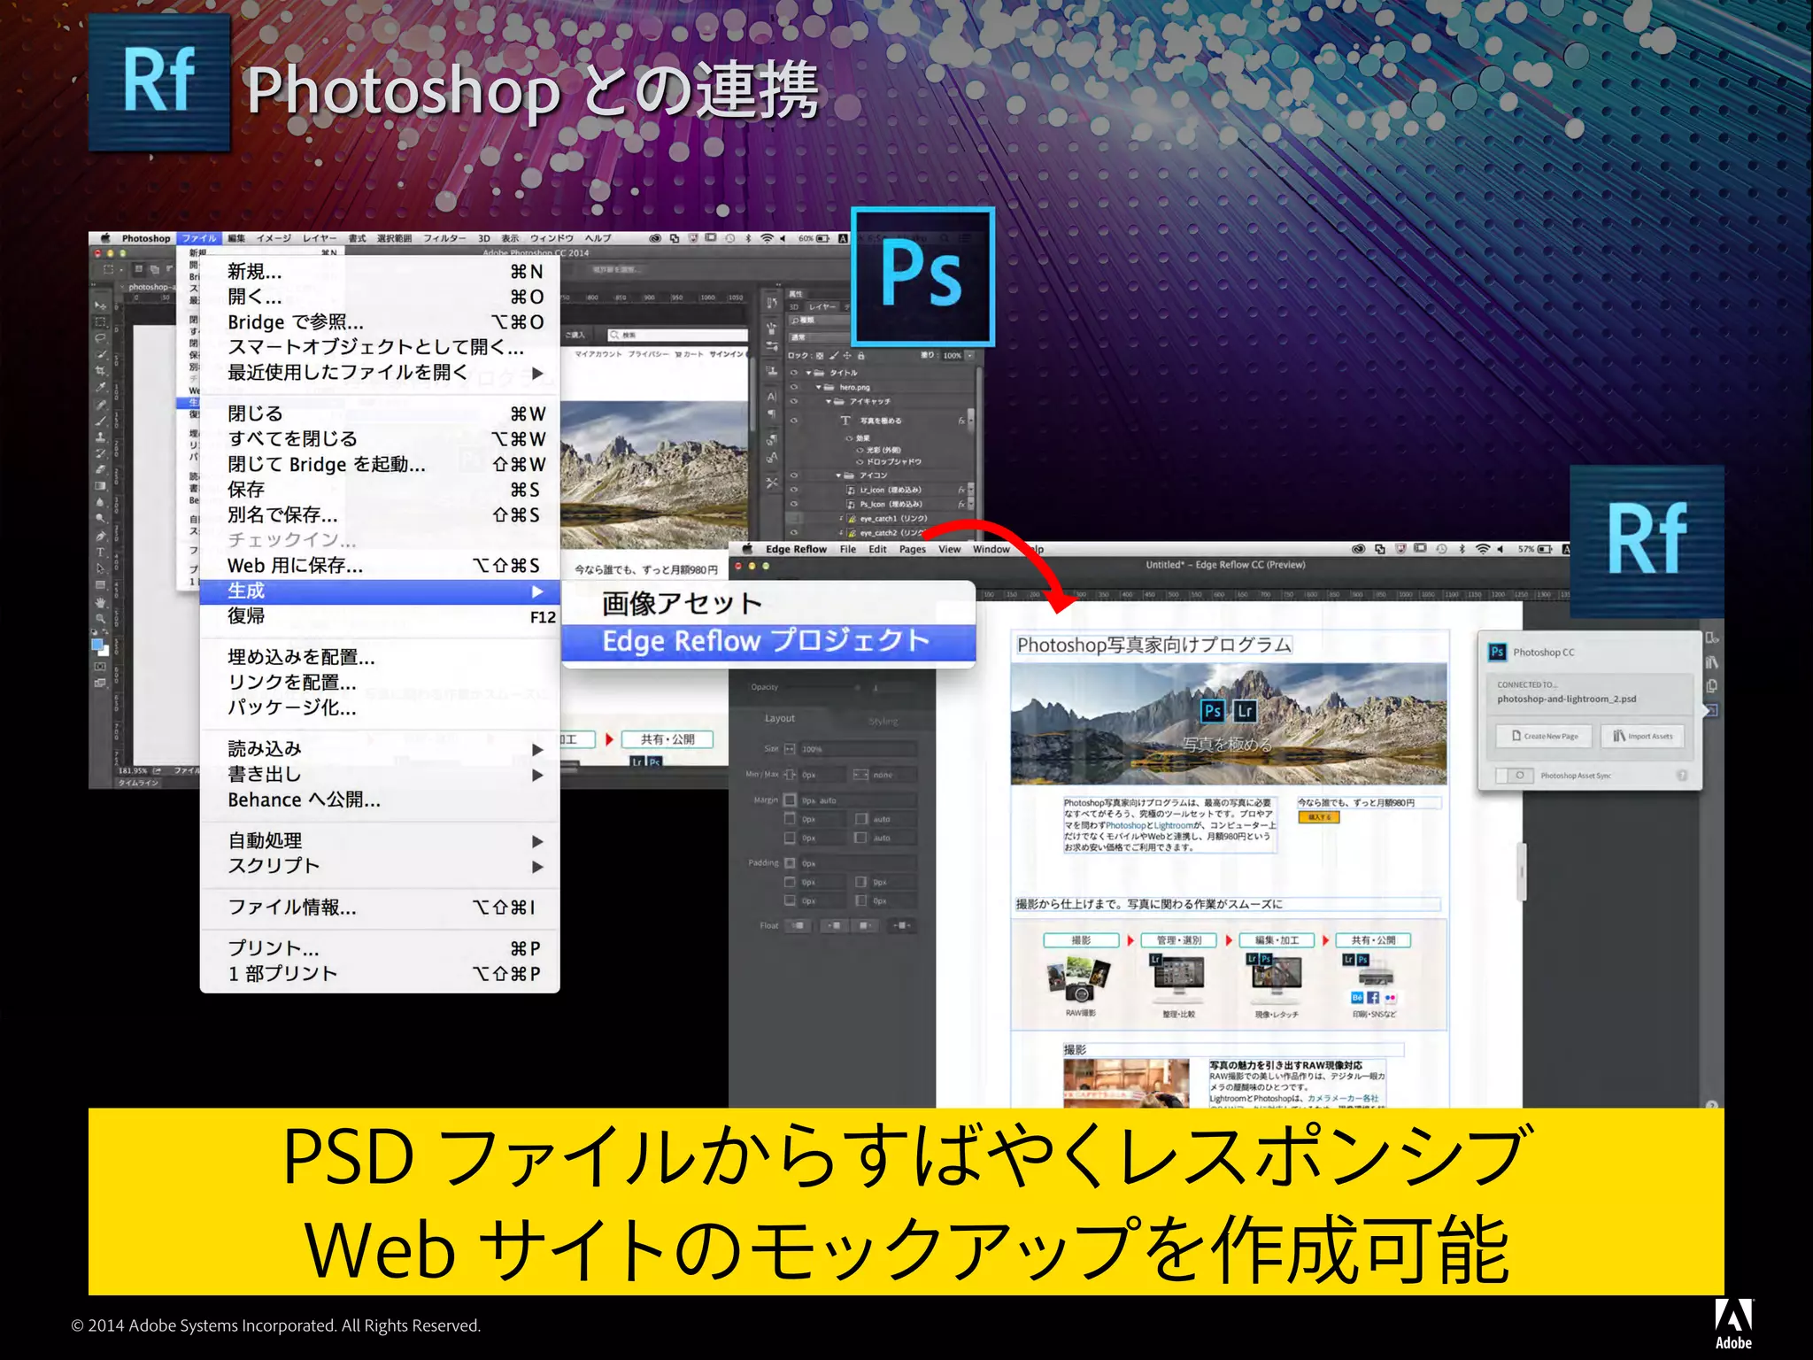This screenshot has width=1813, height=1360.
Task: Click the Size 100% field in Reflow
Action: pyautogui.click(x=857, y=749)
